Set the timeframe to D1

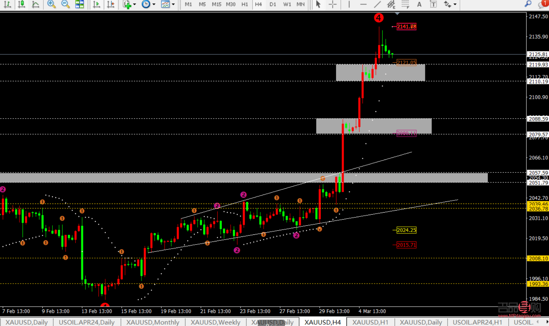click(x=273, y=5)
